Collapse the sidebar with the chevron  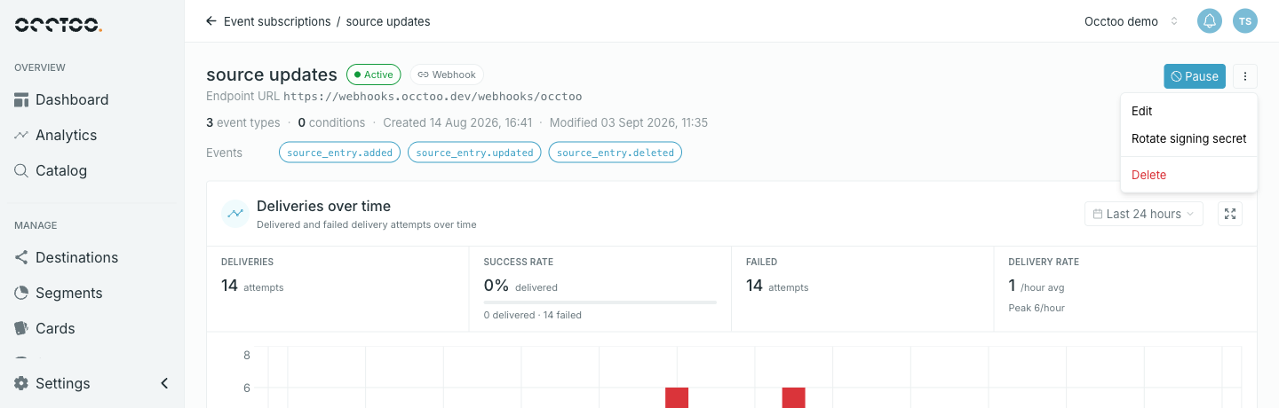pos(164,383)
